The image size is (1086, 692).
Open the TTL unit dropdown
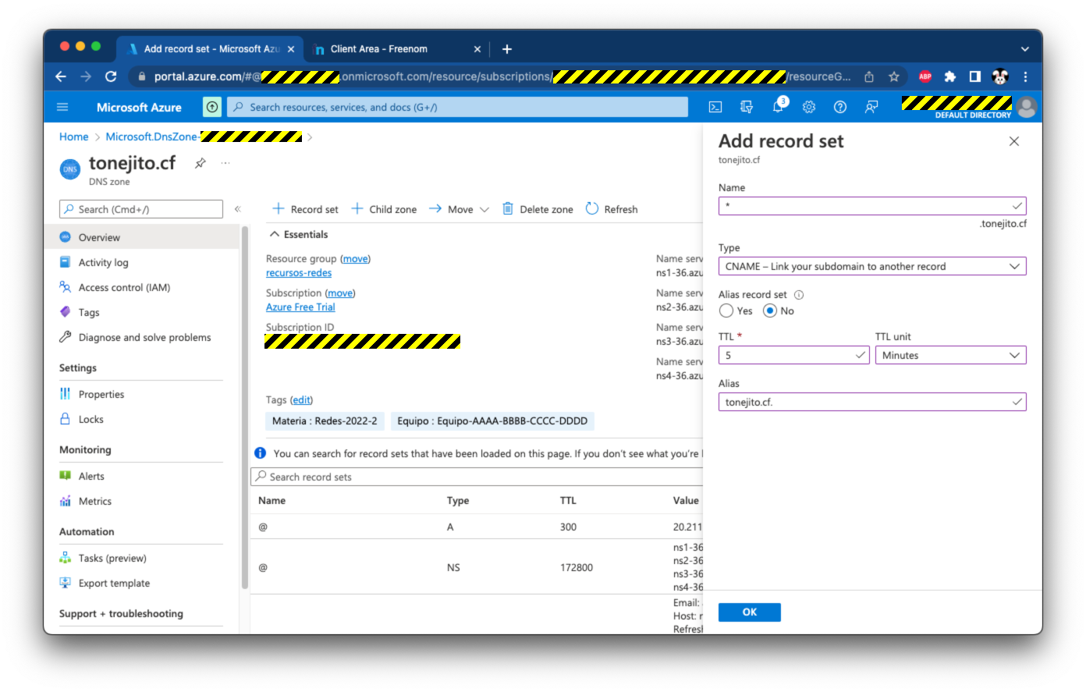click(949, 356)
